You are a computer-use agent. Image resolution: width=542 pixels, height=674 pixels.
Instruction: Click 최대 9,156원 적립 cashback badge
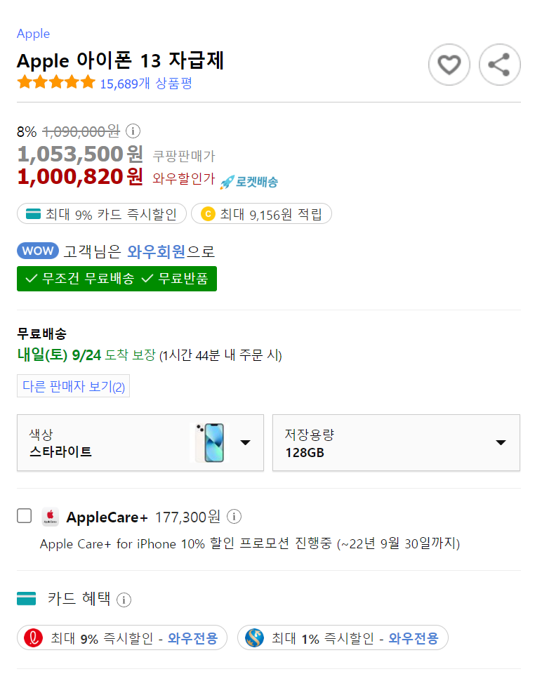click(261, 213)
